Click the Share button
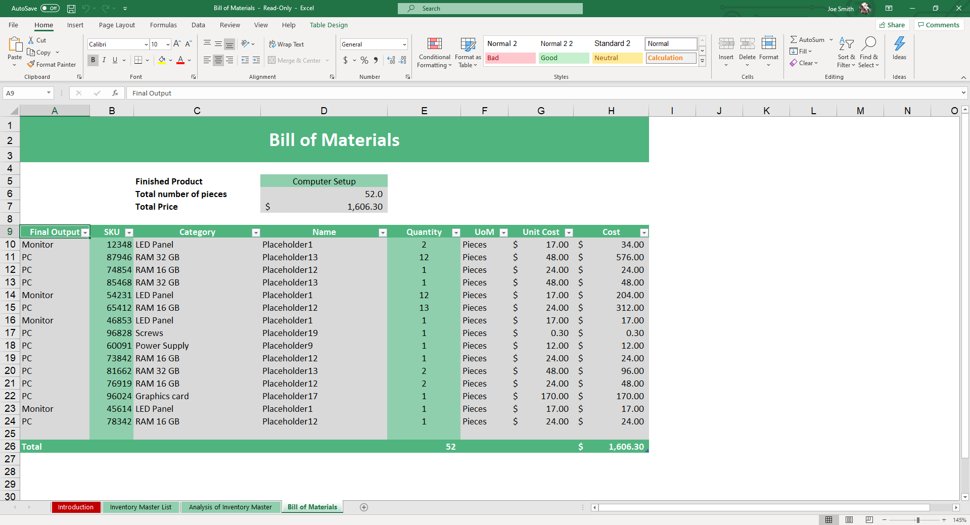Image resolution: width=970 pixels, height=525 pixels. 892,25
